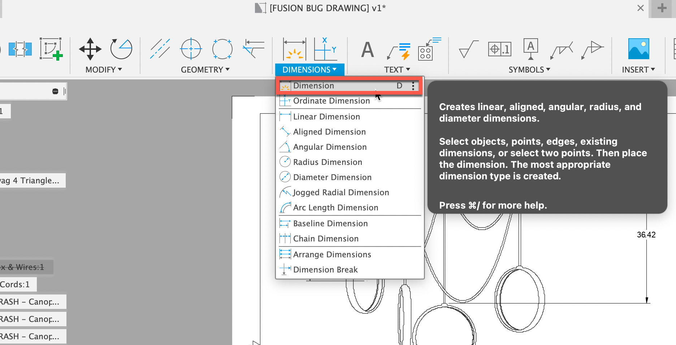Choose Dimension from the menu

(349, 86)
